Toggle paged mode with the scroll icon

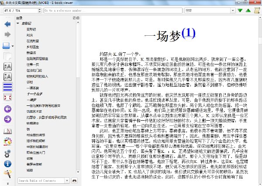(257, 10)
